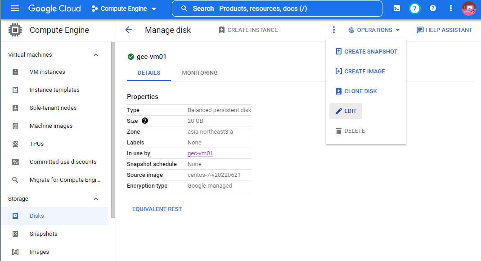Click the VM instances sidebar icon

[15, 72]
